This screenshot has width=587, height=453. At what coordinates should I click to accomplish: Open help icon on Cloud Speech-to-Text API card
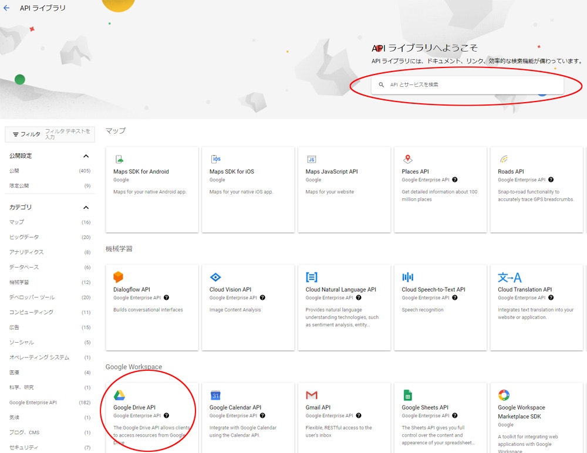coord(454,298)
